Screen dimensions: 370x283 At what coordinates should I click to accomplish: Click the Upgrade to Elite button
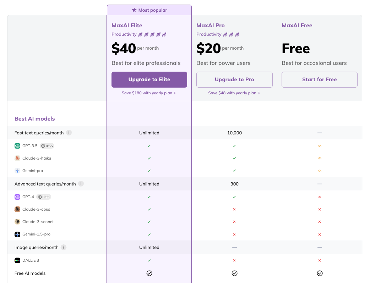coord(149,79)
